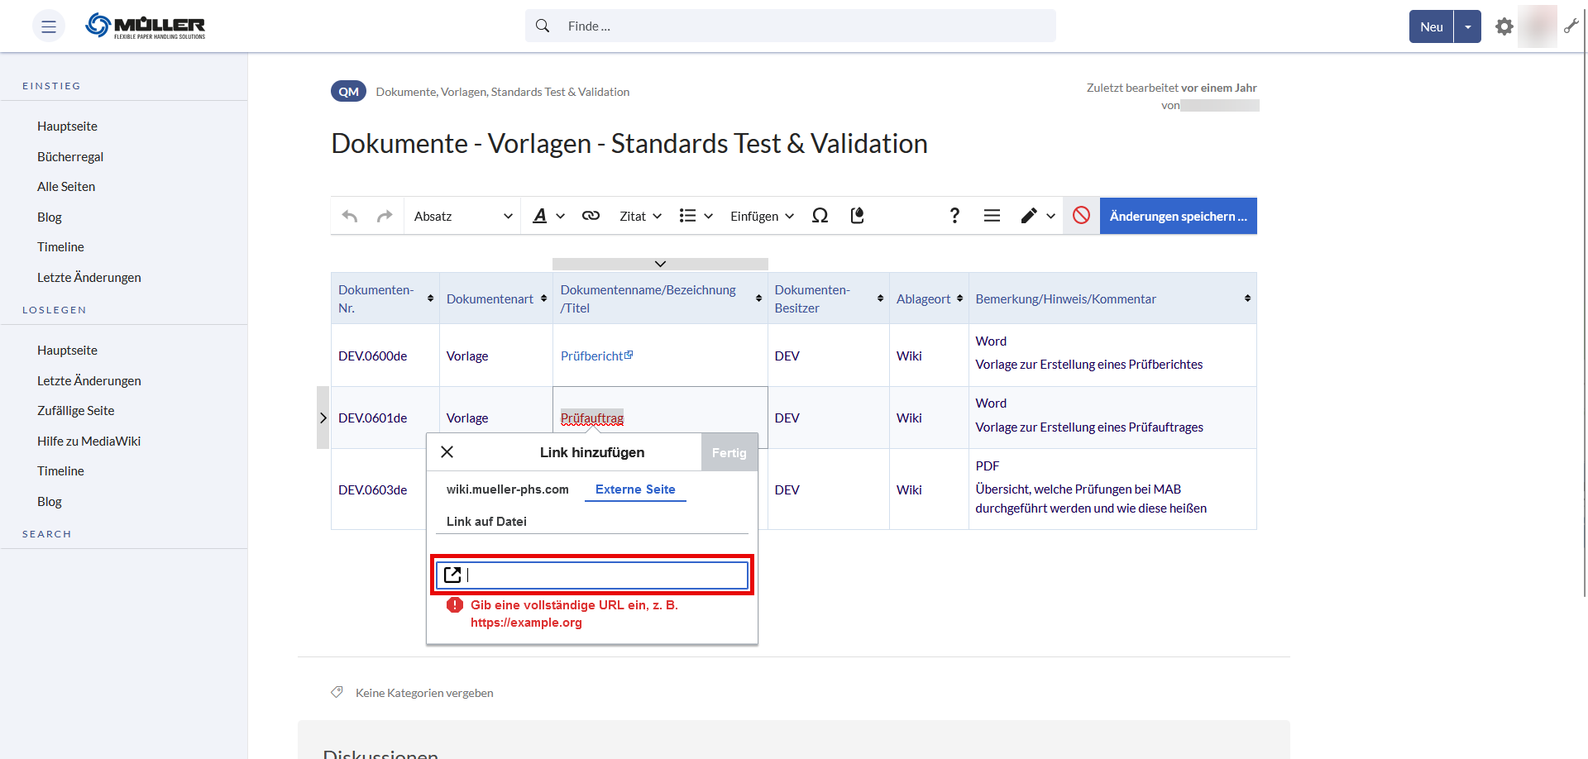Expand the Absatz paragraph format dropdown
Viewport: 1588px width, 759px height.
tap(462, 216)
